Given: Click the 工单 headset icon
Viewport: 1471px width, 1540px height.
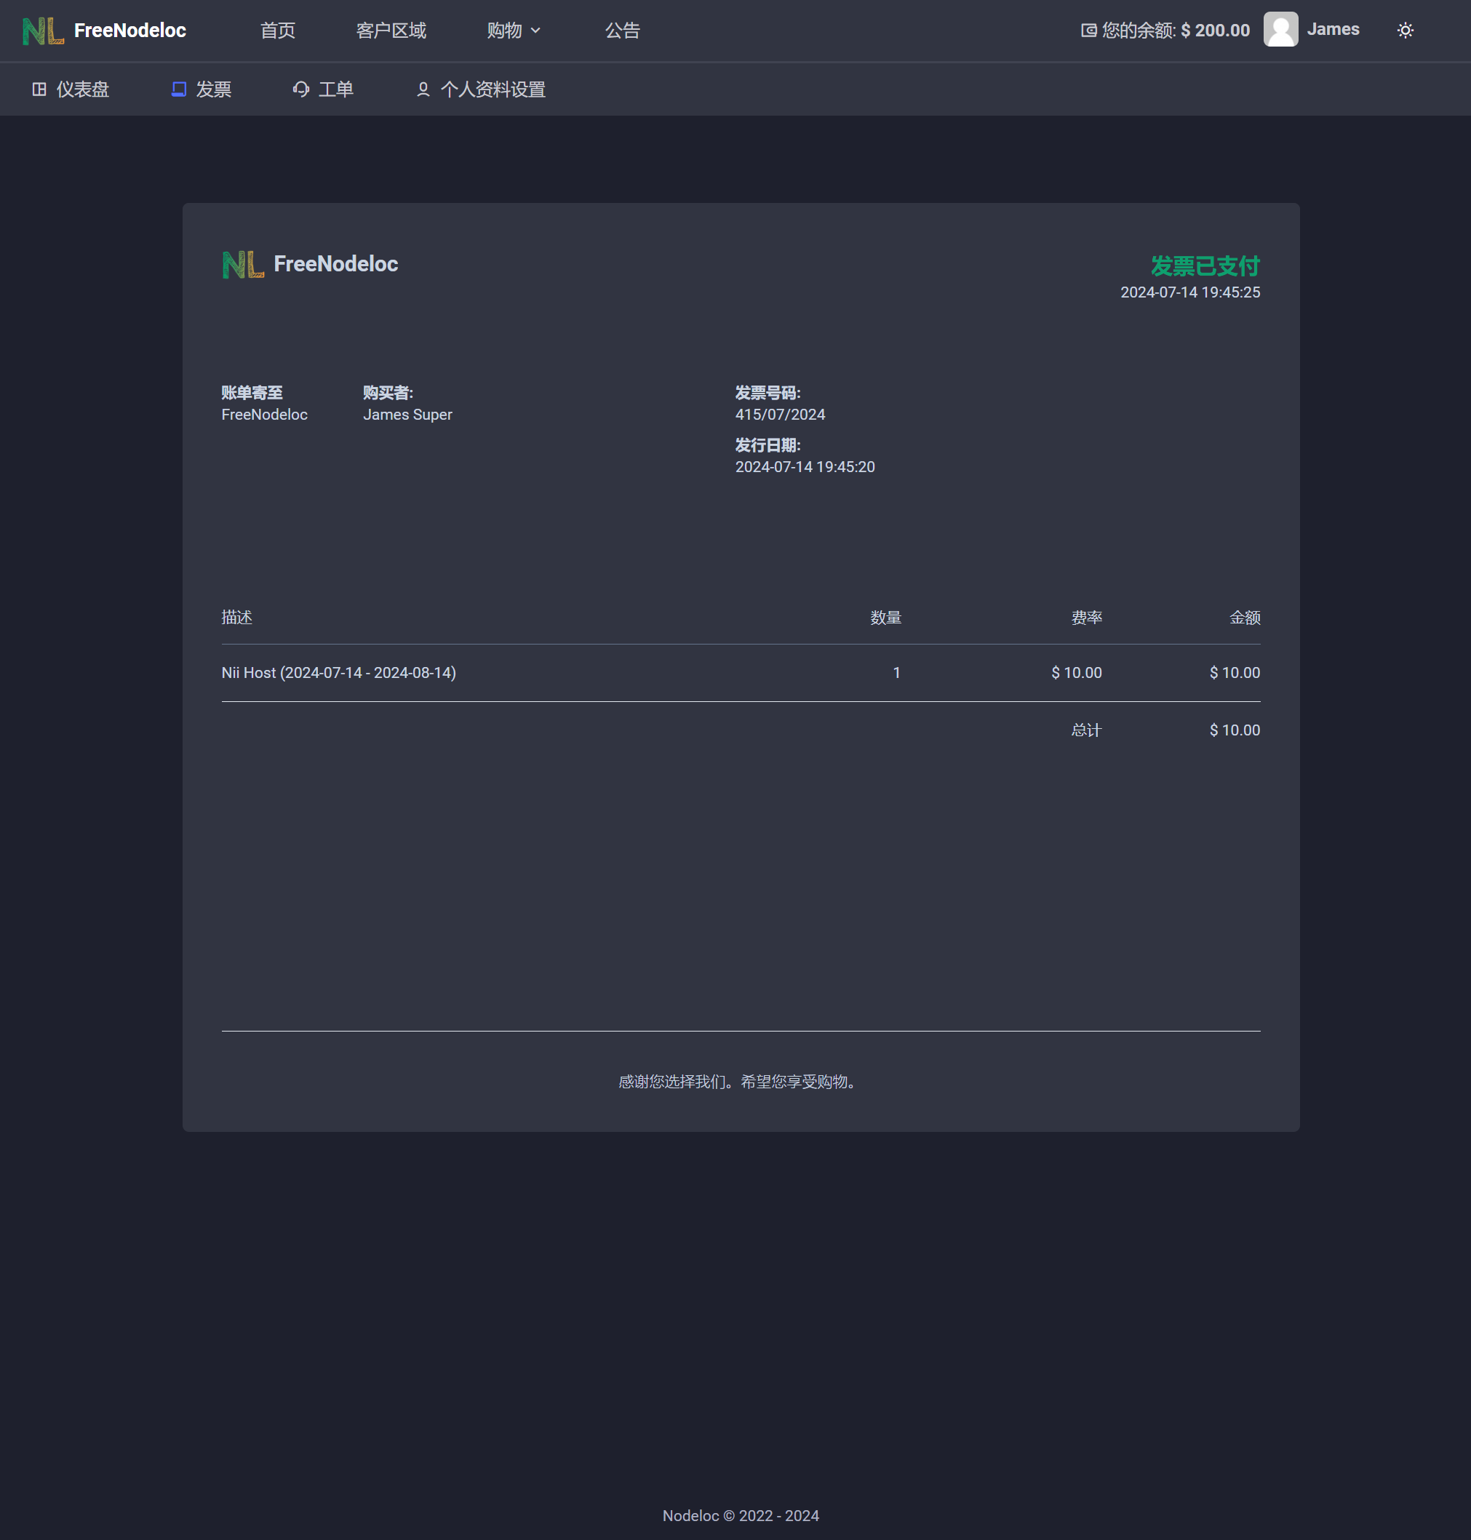Looking at the screenshot, I should (x=301, y=89).
